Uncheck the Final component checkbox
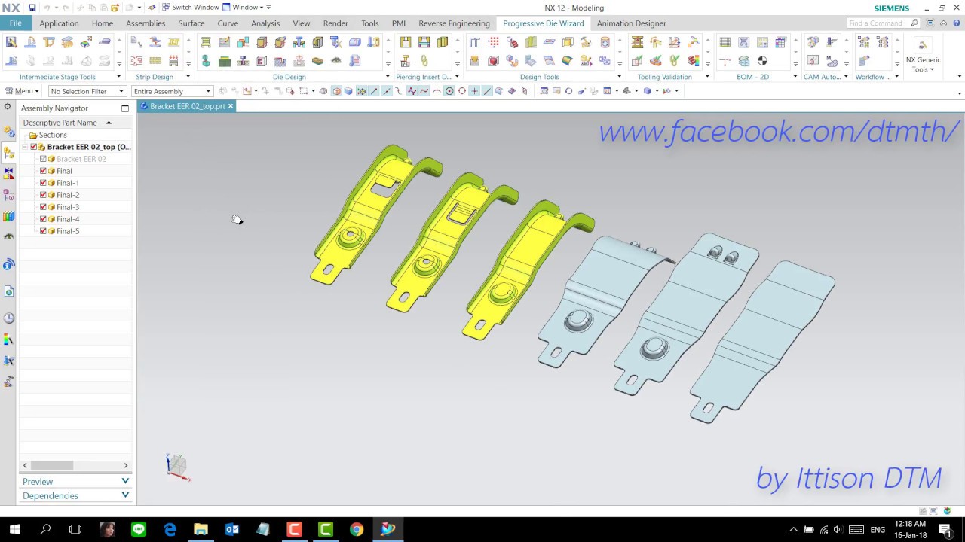 point(43,171)
